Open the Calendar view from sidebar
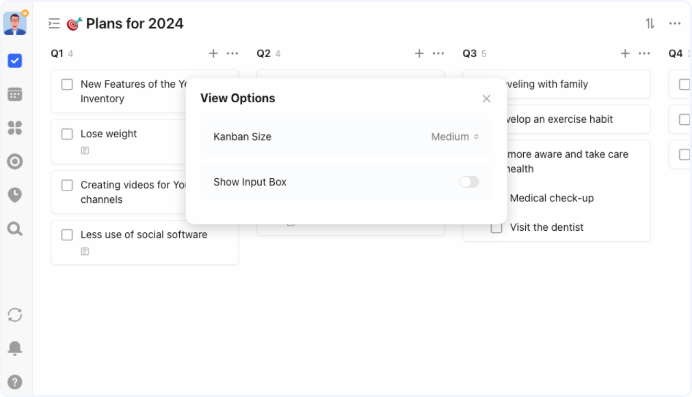 tap(15, 94)
